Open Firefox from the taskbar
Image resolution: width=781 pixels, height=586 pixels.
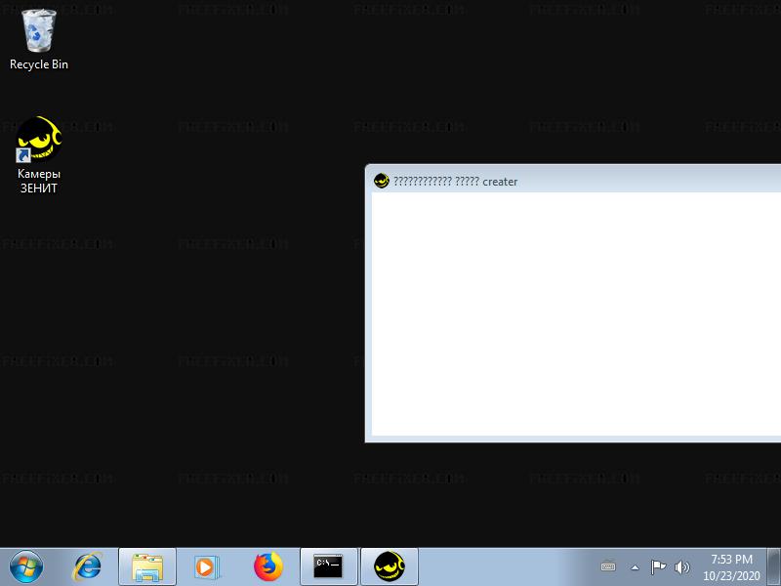click(267, 567)
